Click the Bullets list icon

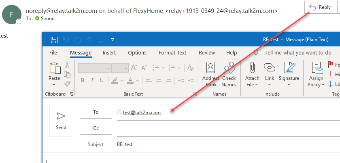click(x=156, y=68)
